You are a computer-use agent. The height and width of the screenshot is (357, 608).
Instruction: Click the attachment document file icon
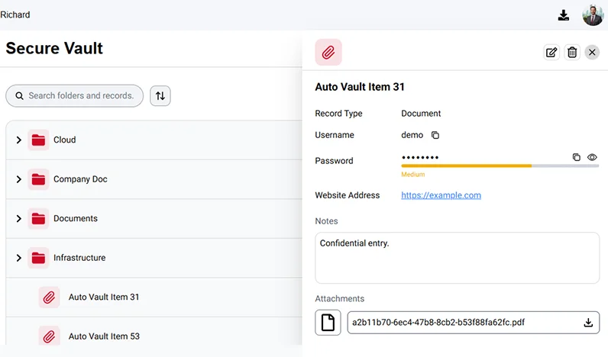pyautogui.click(x=328, y=323)
